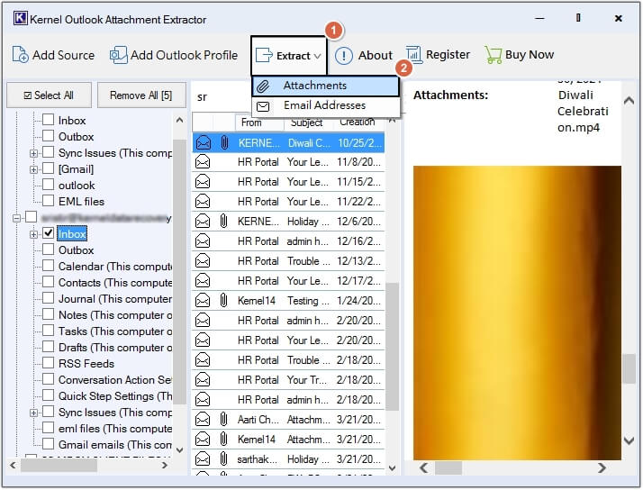Click envelope icon of 12/16/2 admin email

click(x=203, y=241)
